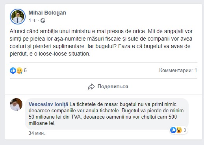Screen dimensions: 204x145
Task: Click the Like icon on the comment
Action: pyautogui.click(x=173, y=130)
